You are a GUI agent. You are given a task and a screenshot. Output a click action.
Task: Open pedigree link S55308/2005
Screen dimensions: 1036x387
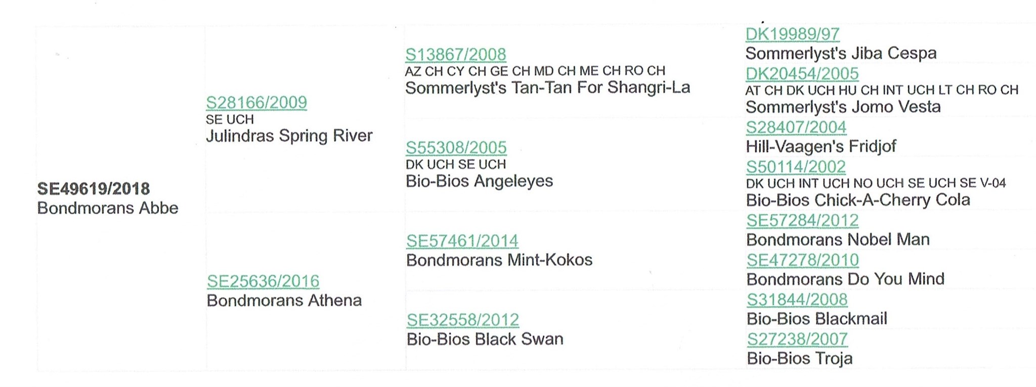pyautogui.click(x=456, y=148)
